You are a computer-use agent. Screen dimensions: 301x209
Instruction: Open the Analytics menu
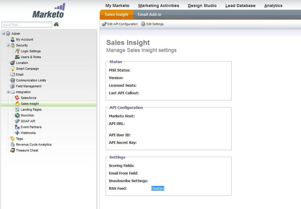click(273, 5)
